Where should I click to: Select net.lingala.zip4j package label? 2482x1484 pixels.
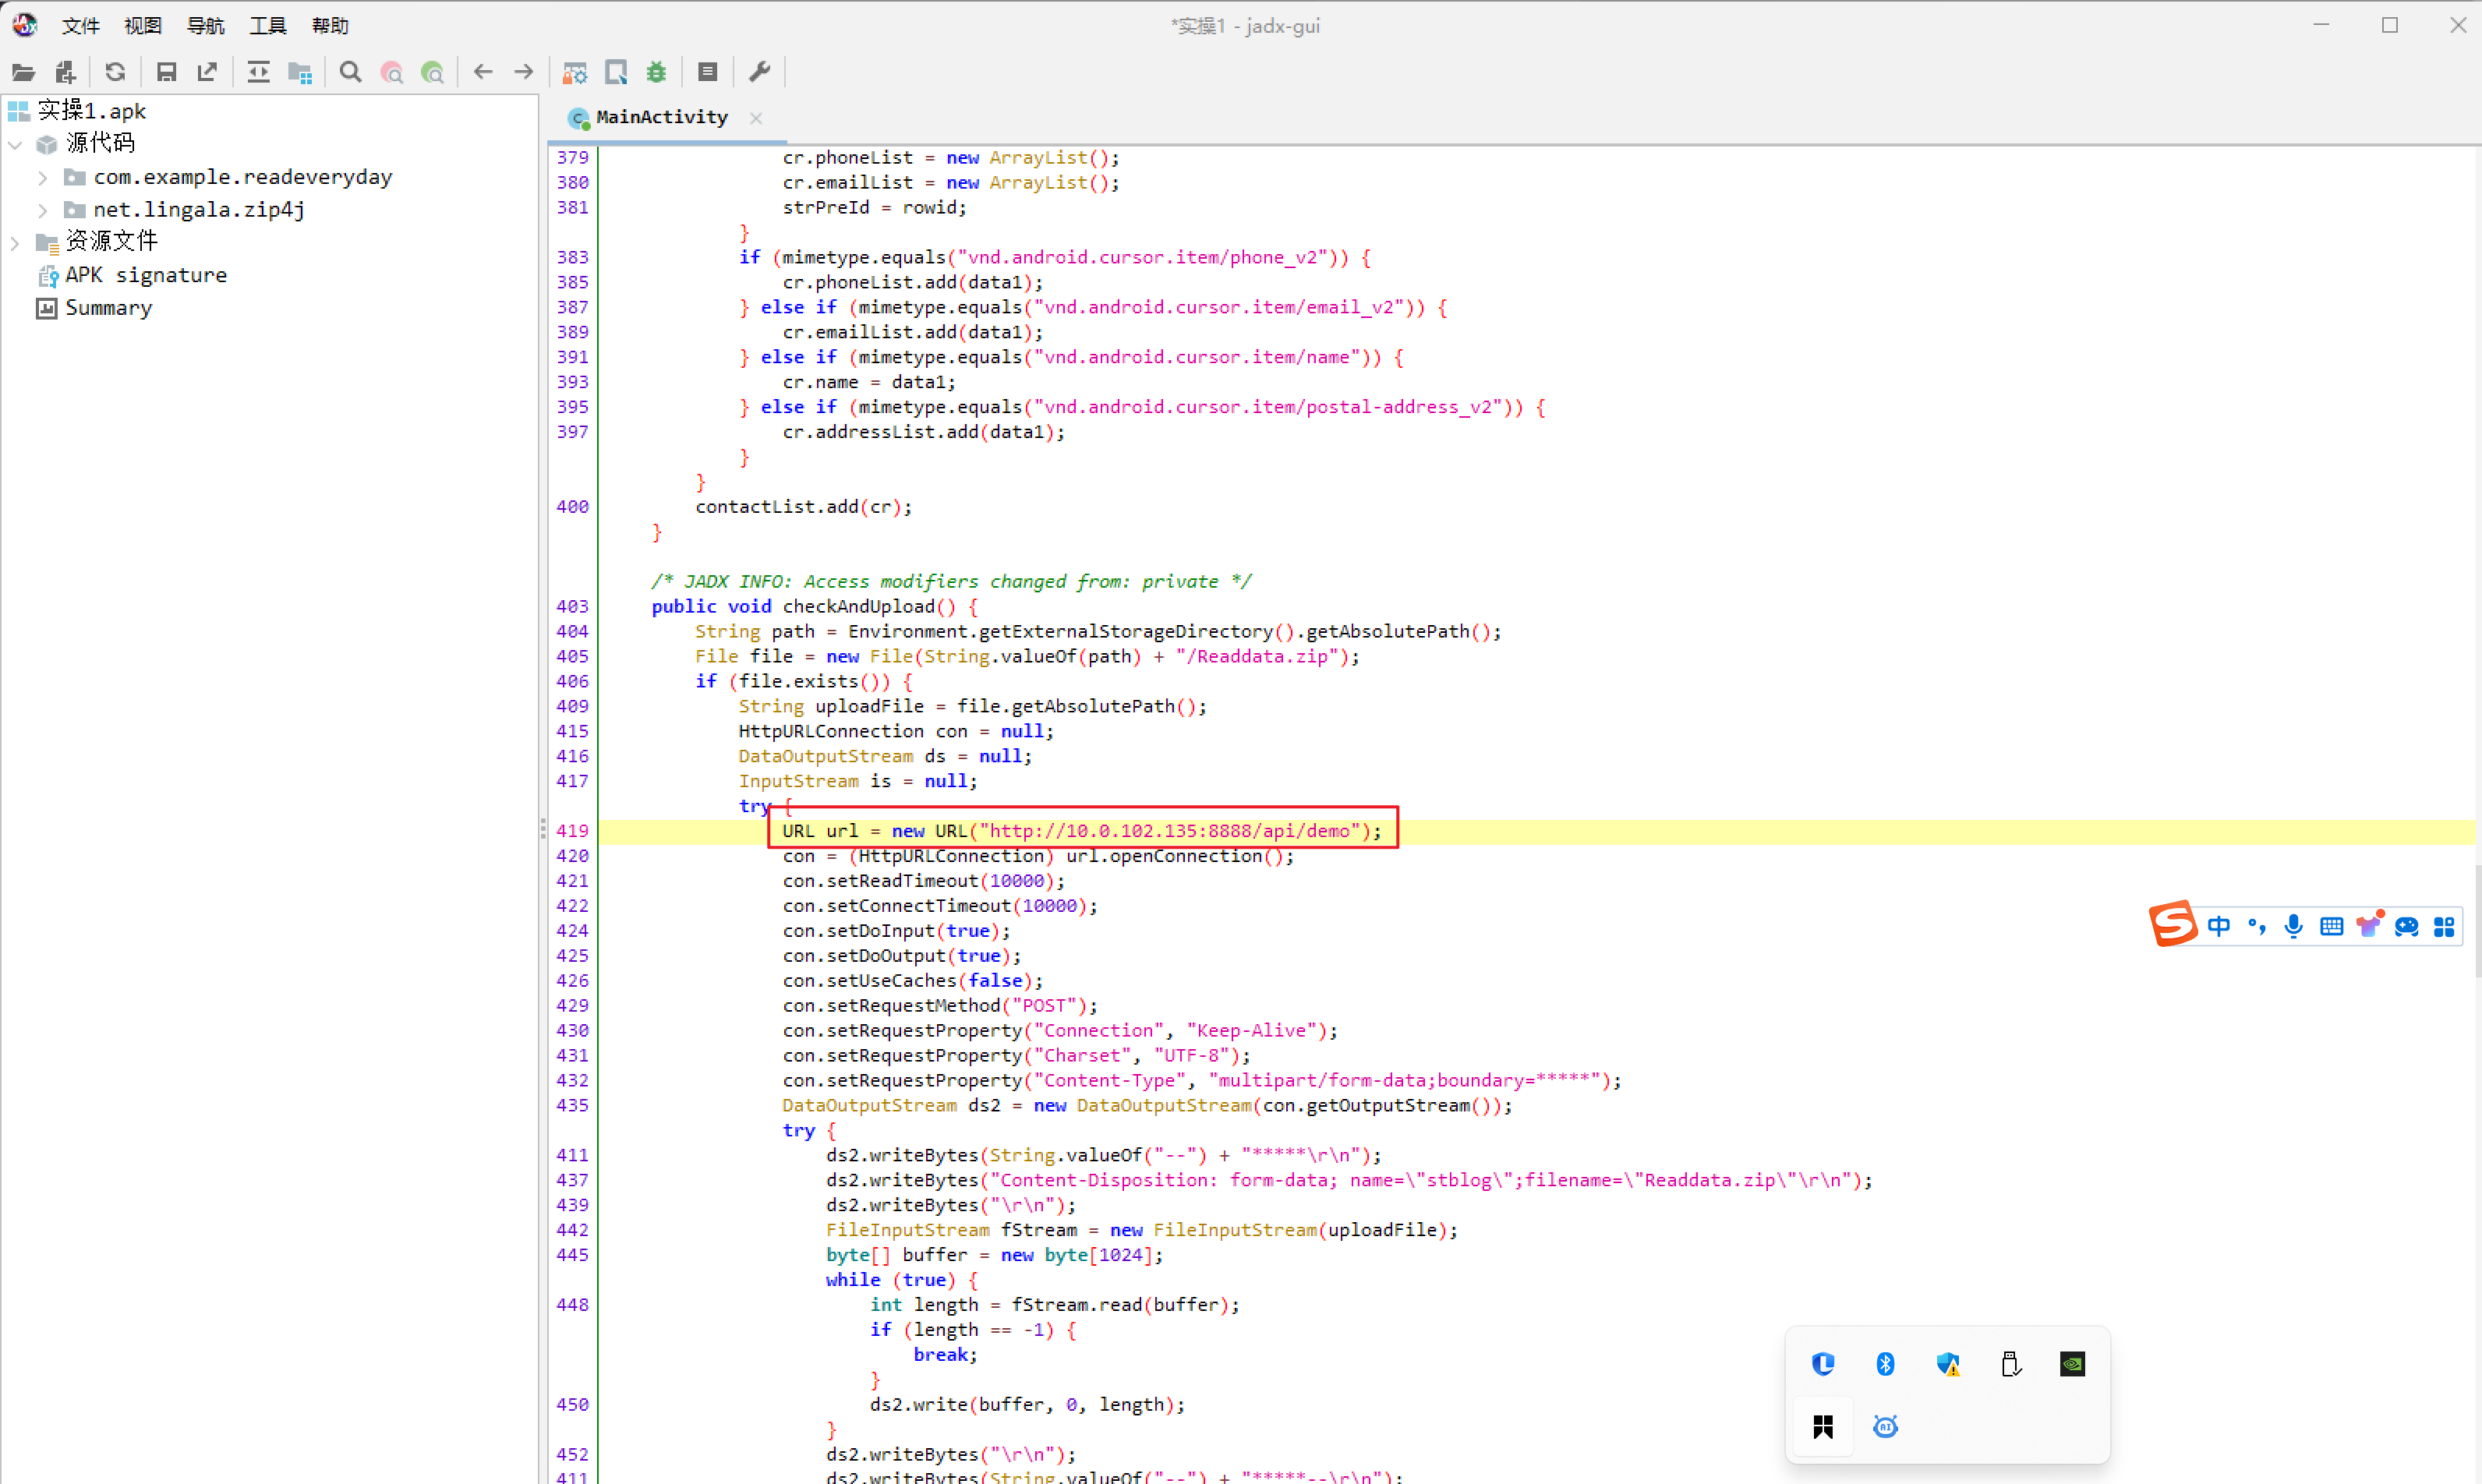199,210
